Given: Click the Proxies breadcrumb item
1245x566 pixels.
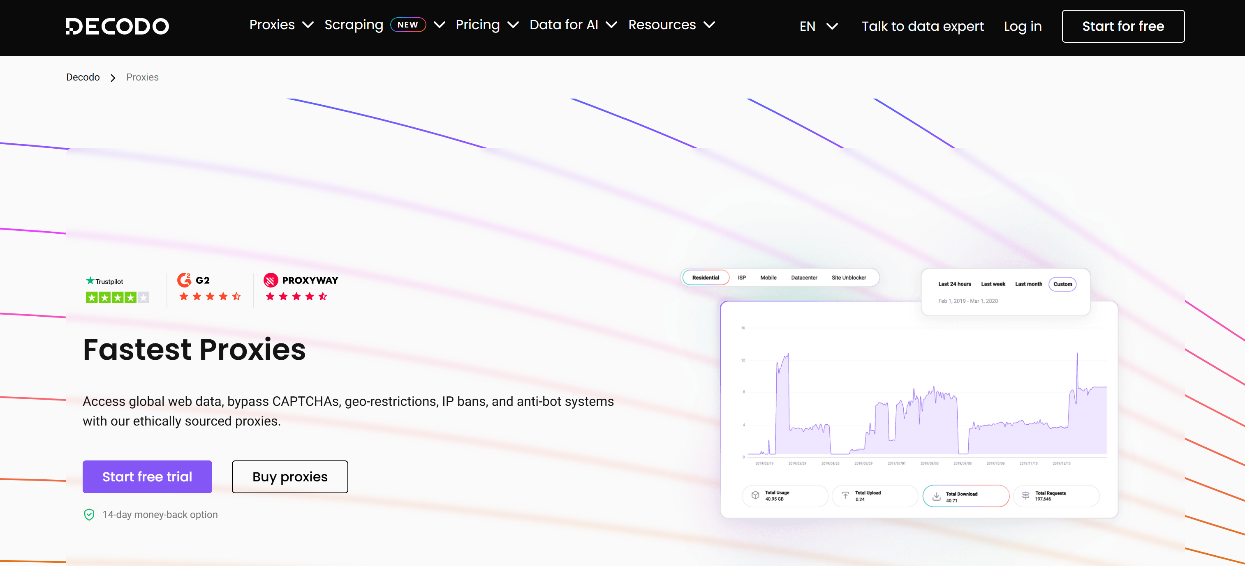Looking at the screenshot, I should (x=143, y=77).
